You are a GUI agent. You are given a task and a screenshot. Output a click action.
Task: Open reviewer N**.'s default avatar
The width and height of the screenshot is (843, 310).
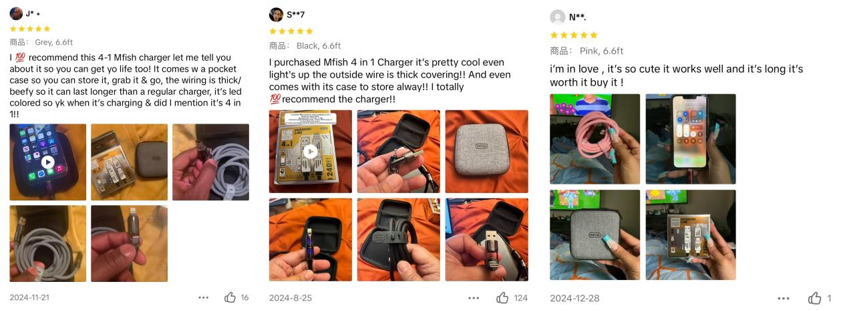pyautogui.click(x=557, y=17)
